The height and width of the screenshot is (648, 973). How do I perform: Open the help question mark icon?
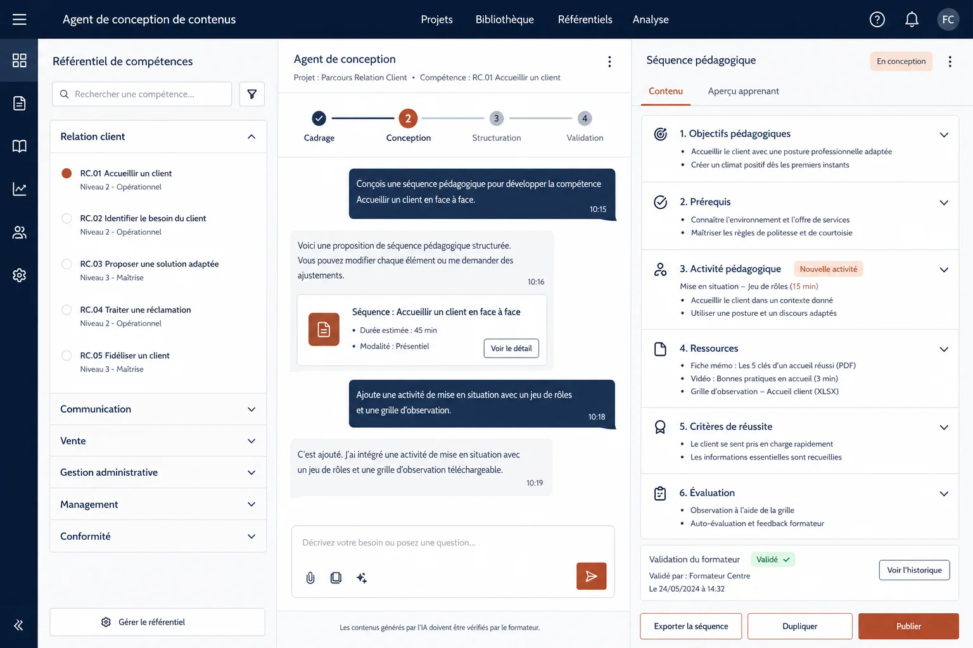pos(877,20)
